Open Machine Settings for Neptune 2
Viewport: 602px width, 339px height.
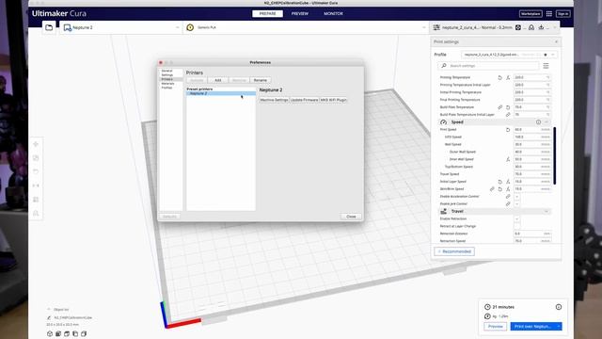tap(274, 100)
